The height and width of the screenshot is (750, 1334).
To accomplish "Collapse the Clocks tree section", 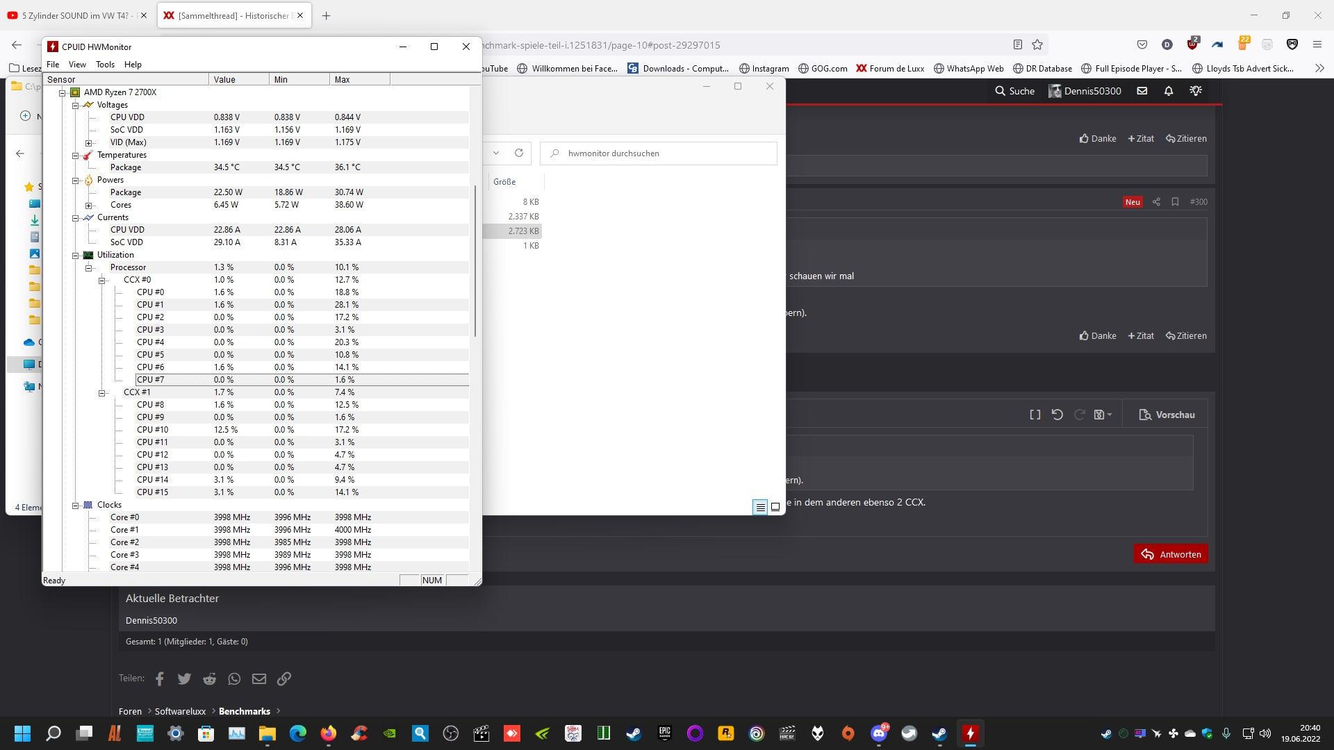I will [x=75, y=505].
